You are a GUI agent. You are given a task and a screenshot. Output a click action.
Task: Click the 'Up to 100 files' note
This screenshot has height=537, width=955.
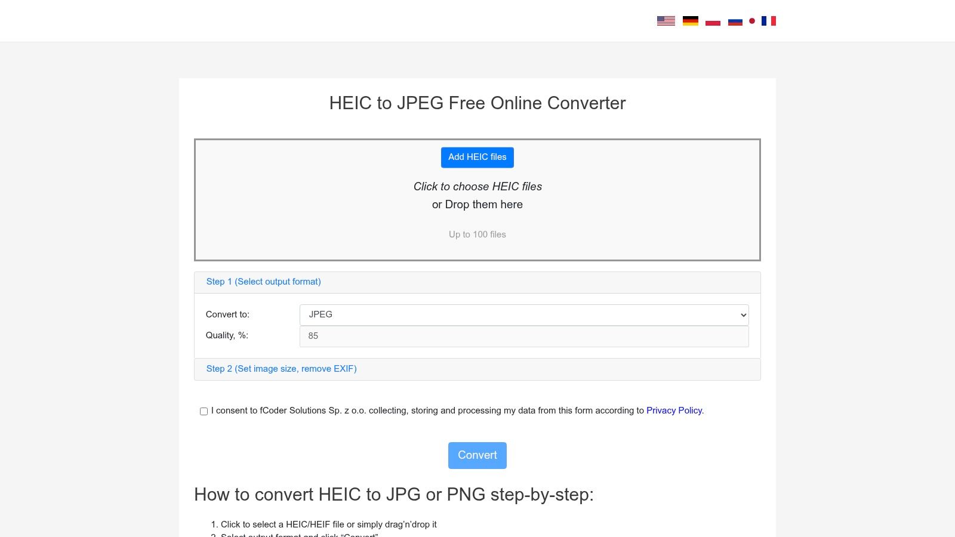point(478,234)
